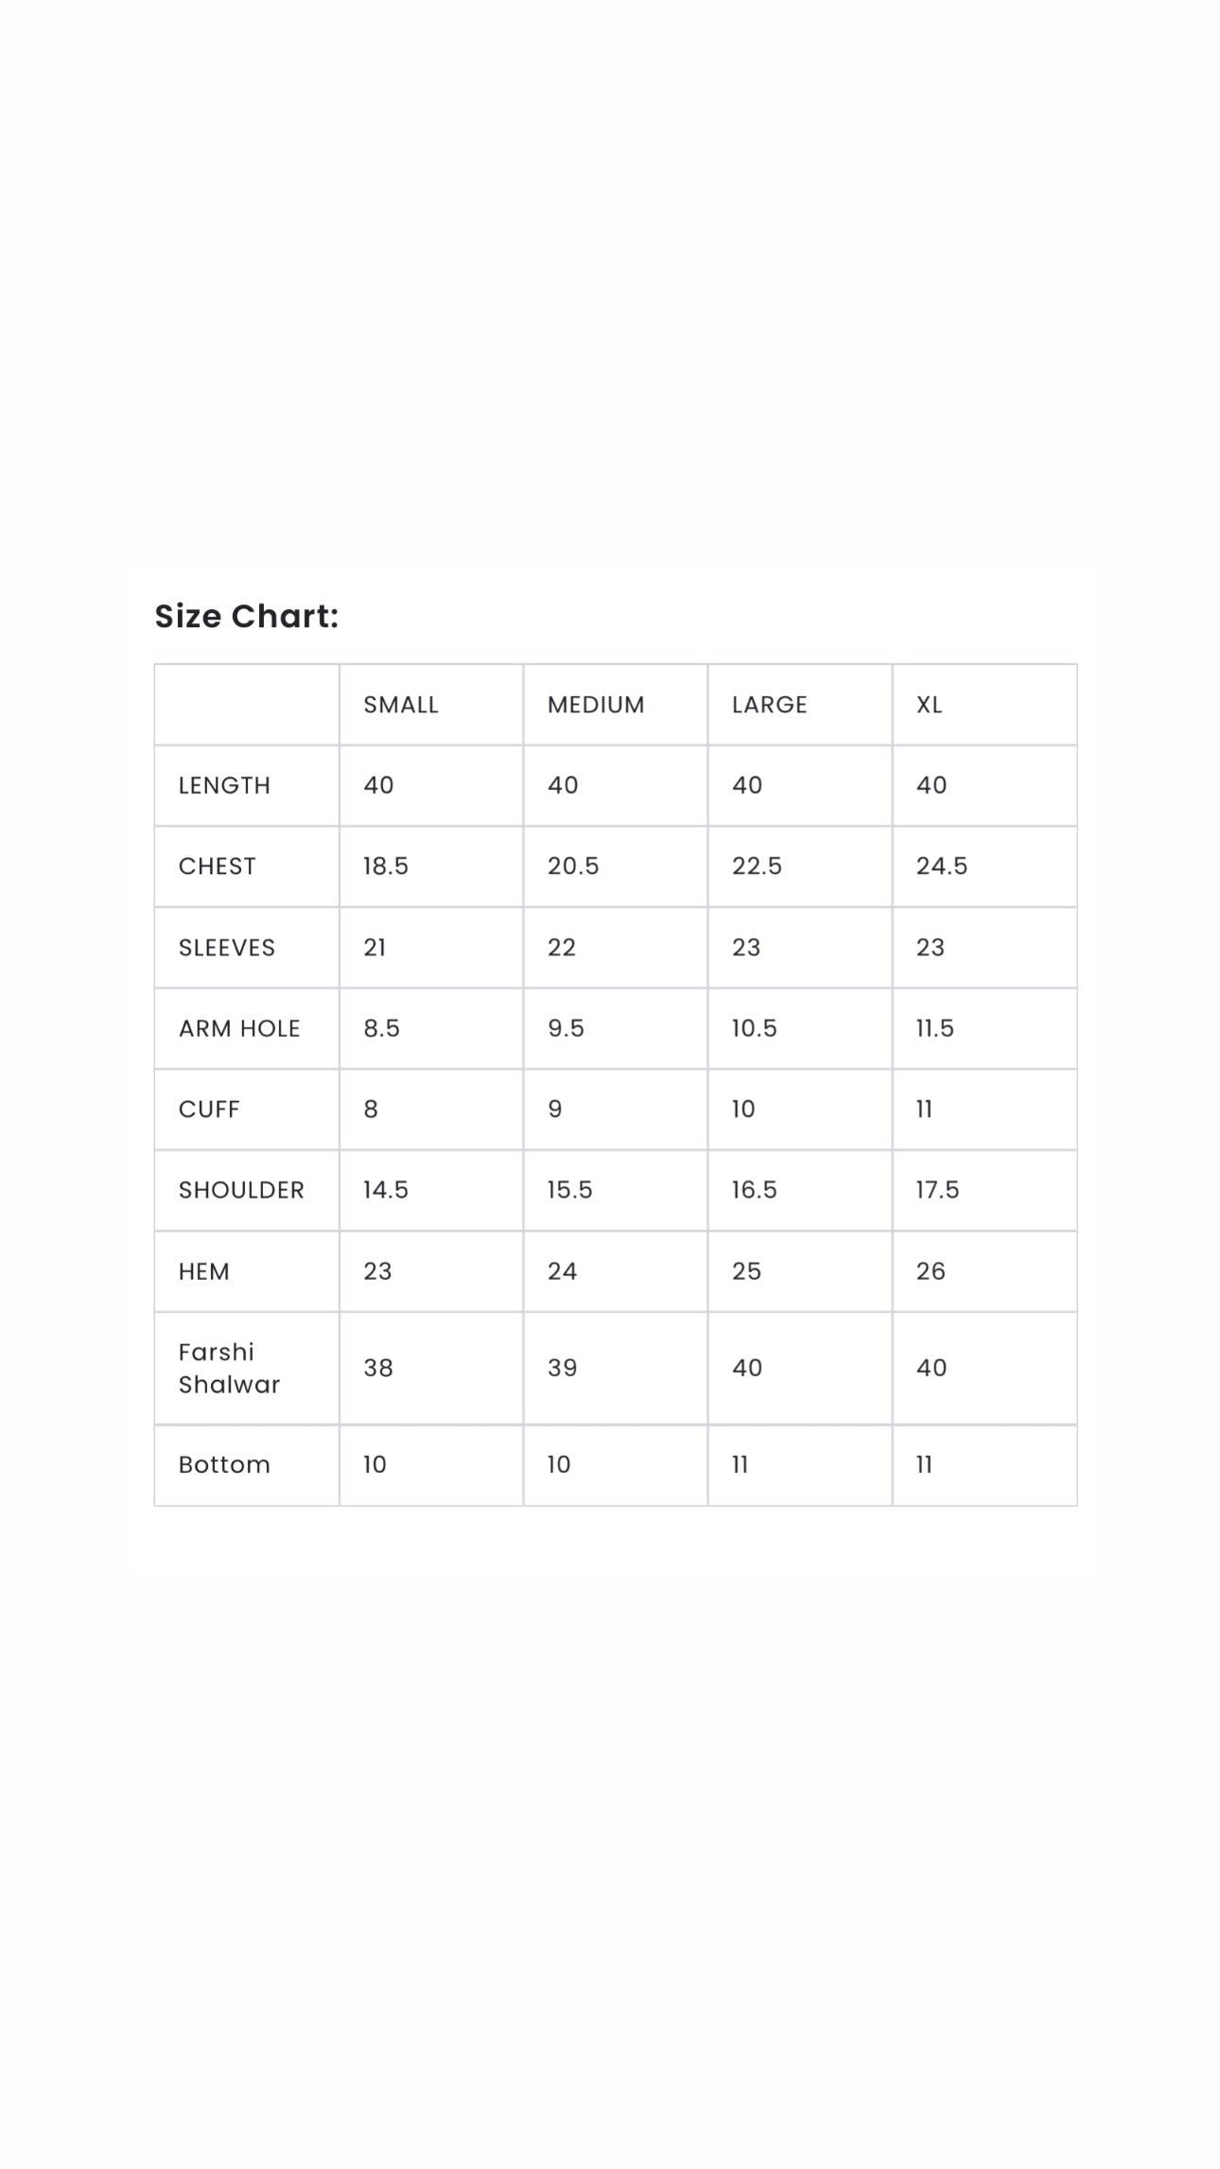Screen dimensions: 1220x2169
Task: Click the XL column header
Action: click(929, 705)
